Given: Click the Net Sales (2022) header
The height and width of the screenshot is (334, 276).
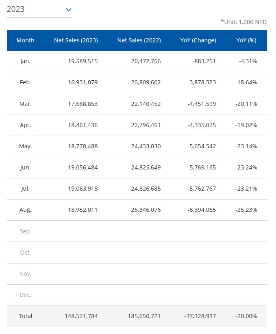Looking at the screenshot, I should (139, 40).
